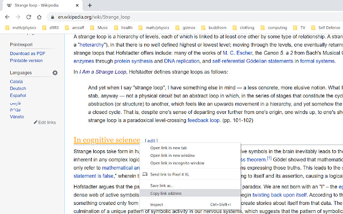343x214 pixels.
Task: Open the feedback loop link
Action: point(204,120)
